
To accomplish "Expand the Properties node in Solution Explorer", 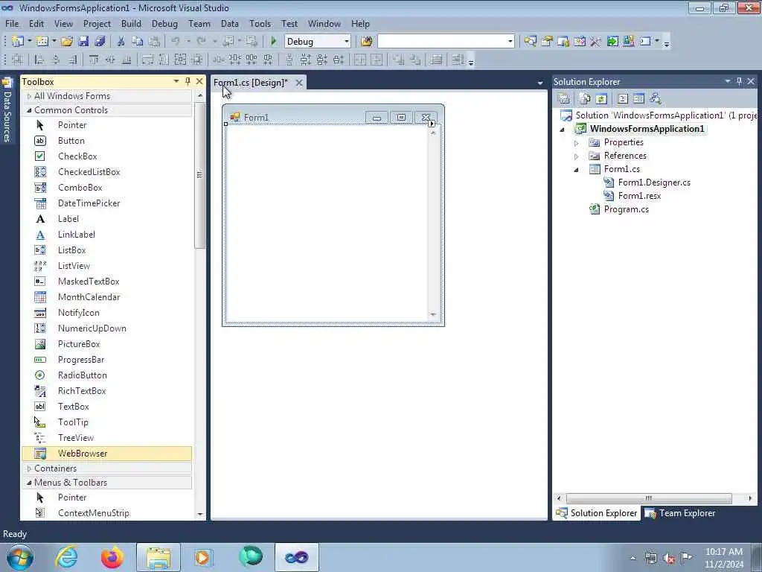I will pyautogui.click(x=577, y=143).
